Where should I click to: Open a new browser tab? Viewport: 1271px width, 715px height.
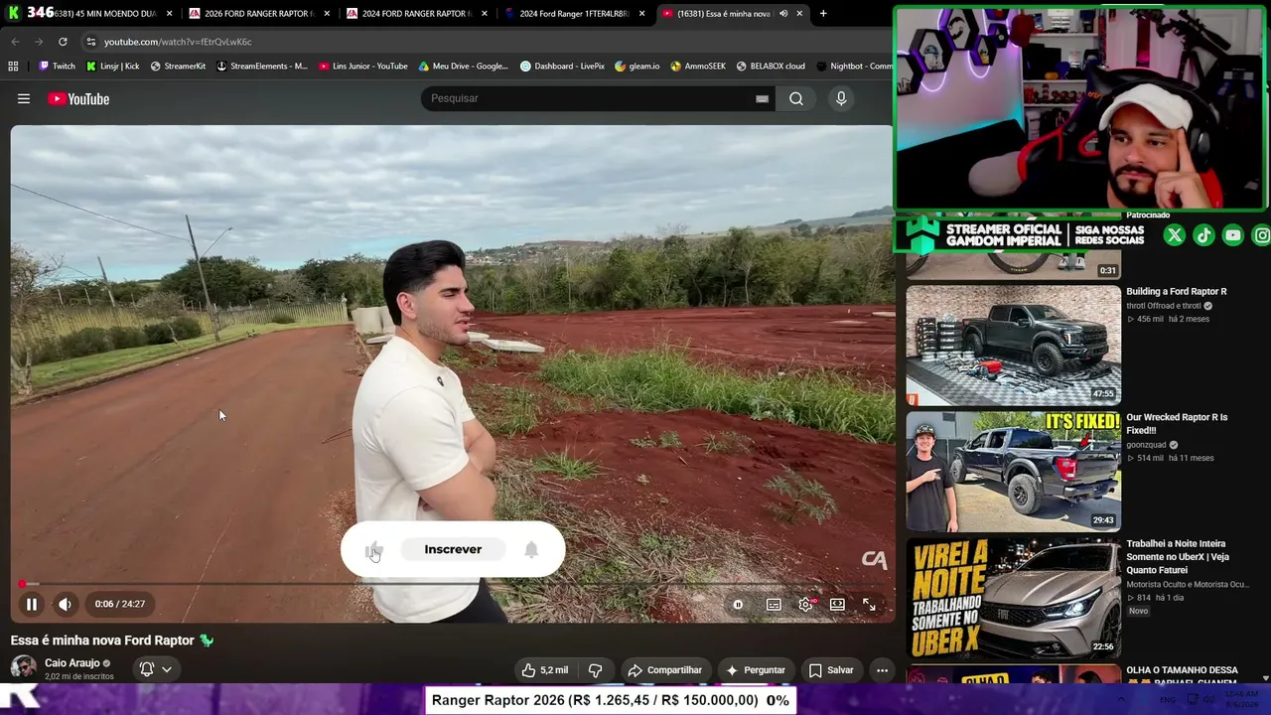coord(823,14)
